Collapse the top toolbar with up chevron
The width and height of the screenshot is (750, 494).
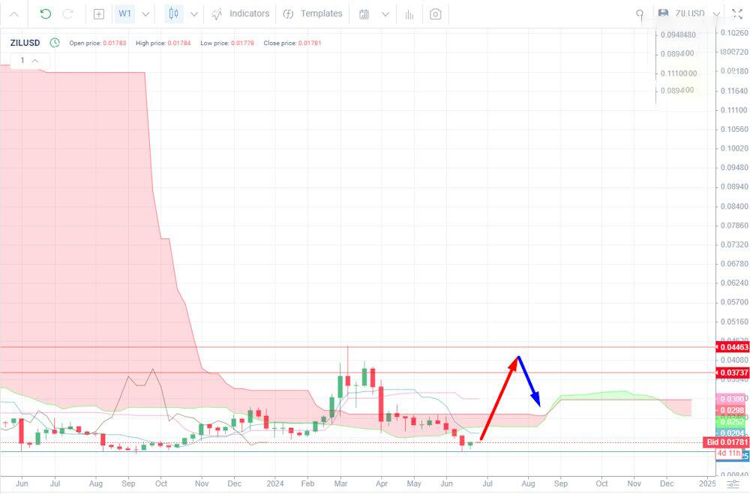point(13,14)
